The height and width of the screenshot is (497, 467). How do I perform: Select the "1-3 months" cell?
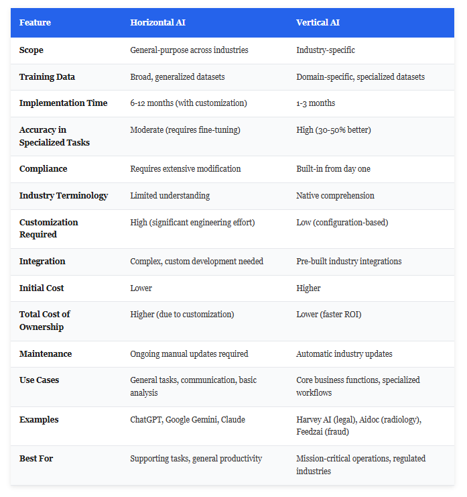[x=316, y=103]
